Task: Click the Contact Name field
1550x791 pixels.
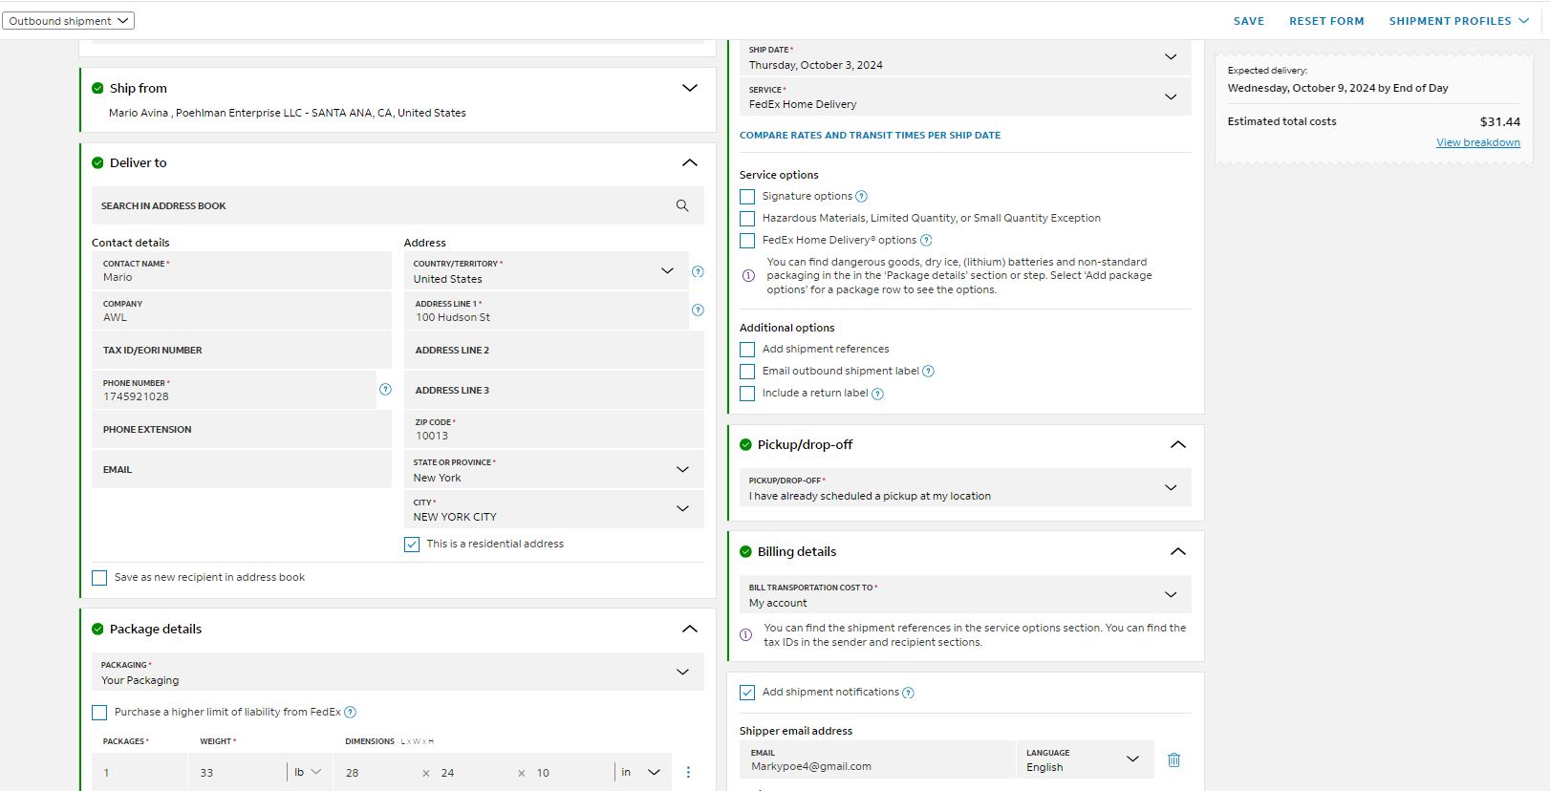Action: (x=242, y=270)
